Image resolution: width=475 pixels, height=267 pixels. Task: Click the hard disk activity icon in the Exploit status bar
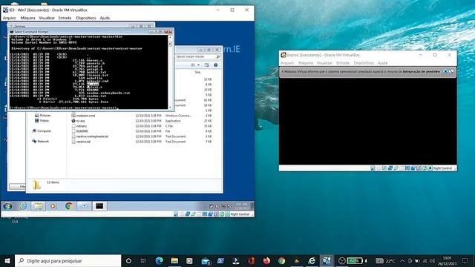[373, 168]
